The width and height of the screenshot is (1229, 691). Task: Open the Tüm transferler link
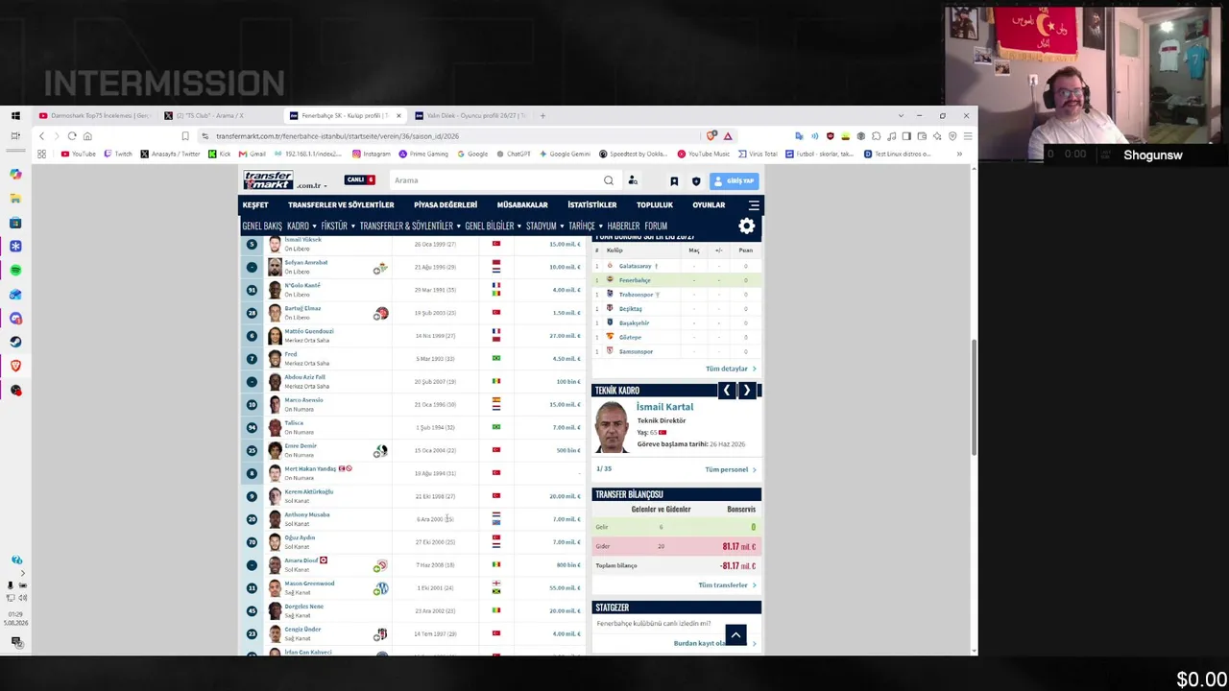[727, 584]
